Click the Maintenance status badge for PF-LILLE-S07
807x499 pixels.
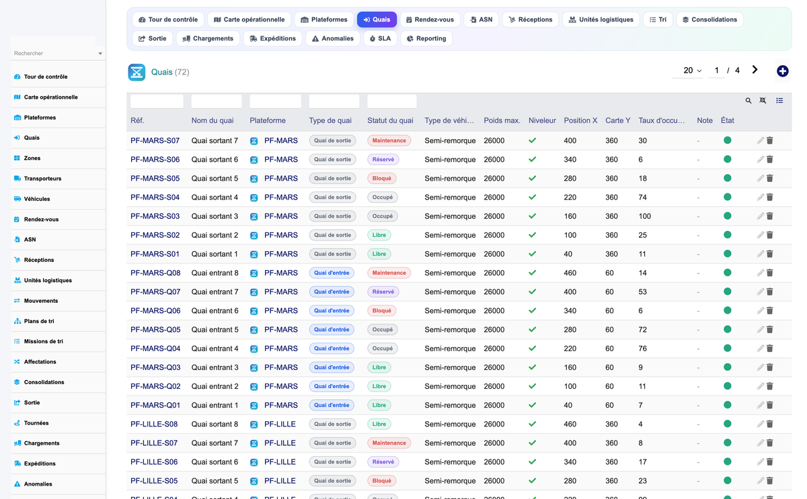click(x=389, y=443)
